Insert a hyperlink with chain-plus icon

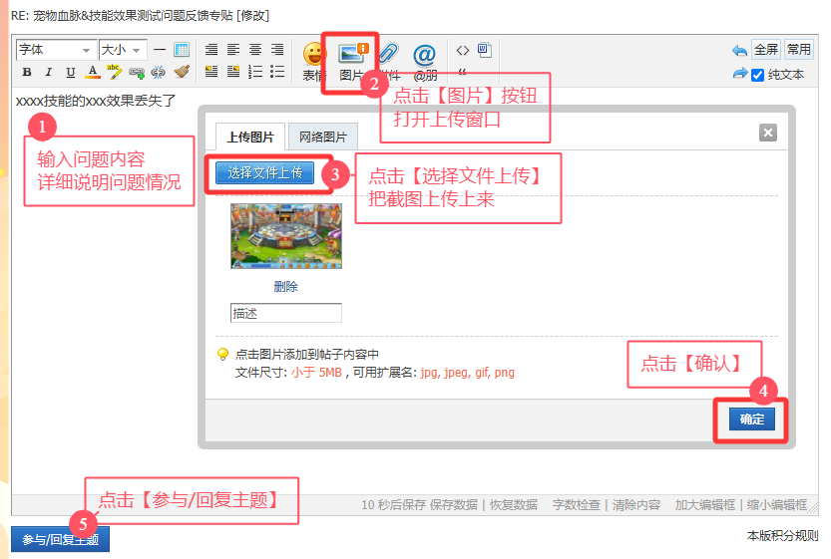[x=137, y=73]
